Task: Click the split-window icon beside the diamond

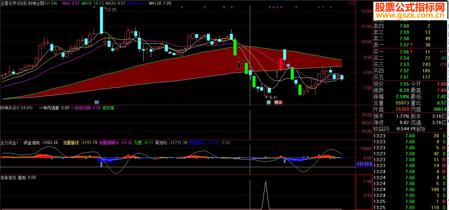Action: [x=353, y=3]
